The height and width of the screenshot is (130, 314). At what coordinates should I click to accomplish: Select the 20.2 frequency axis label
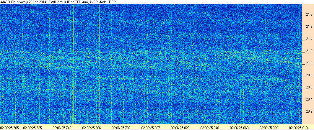309,111
